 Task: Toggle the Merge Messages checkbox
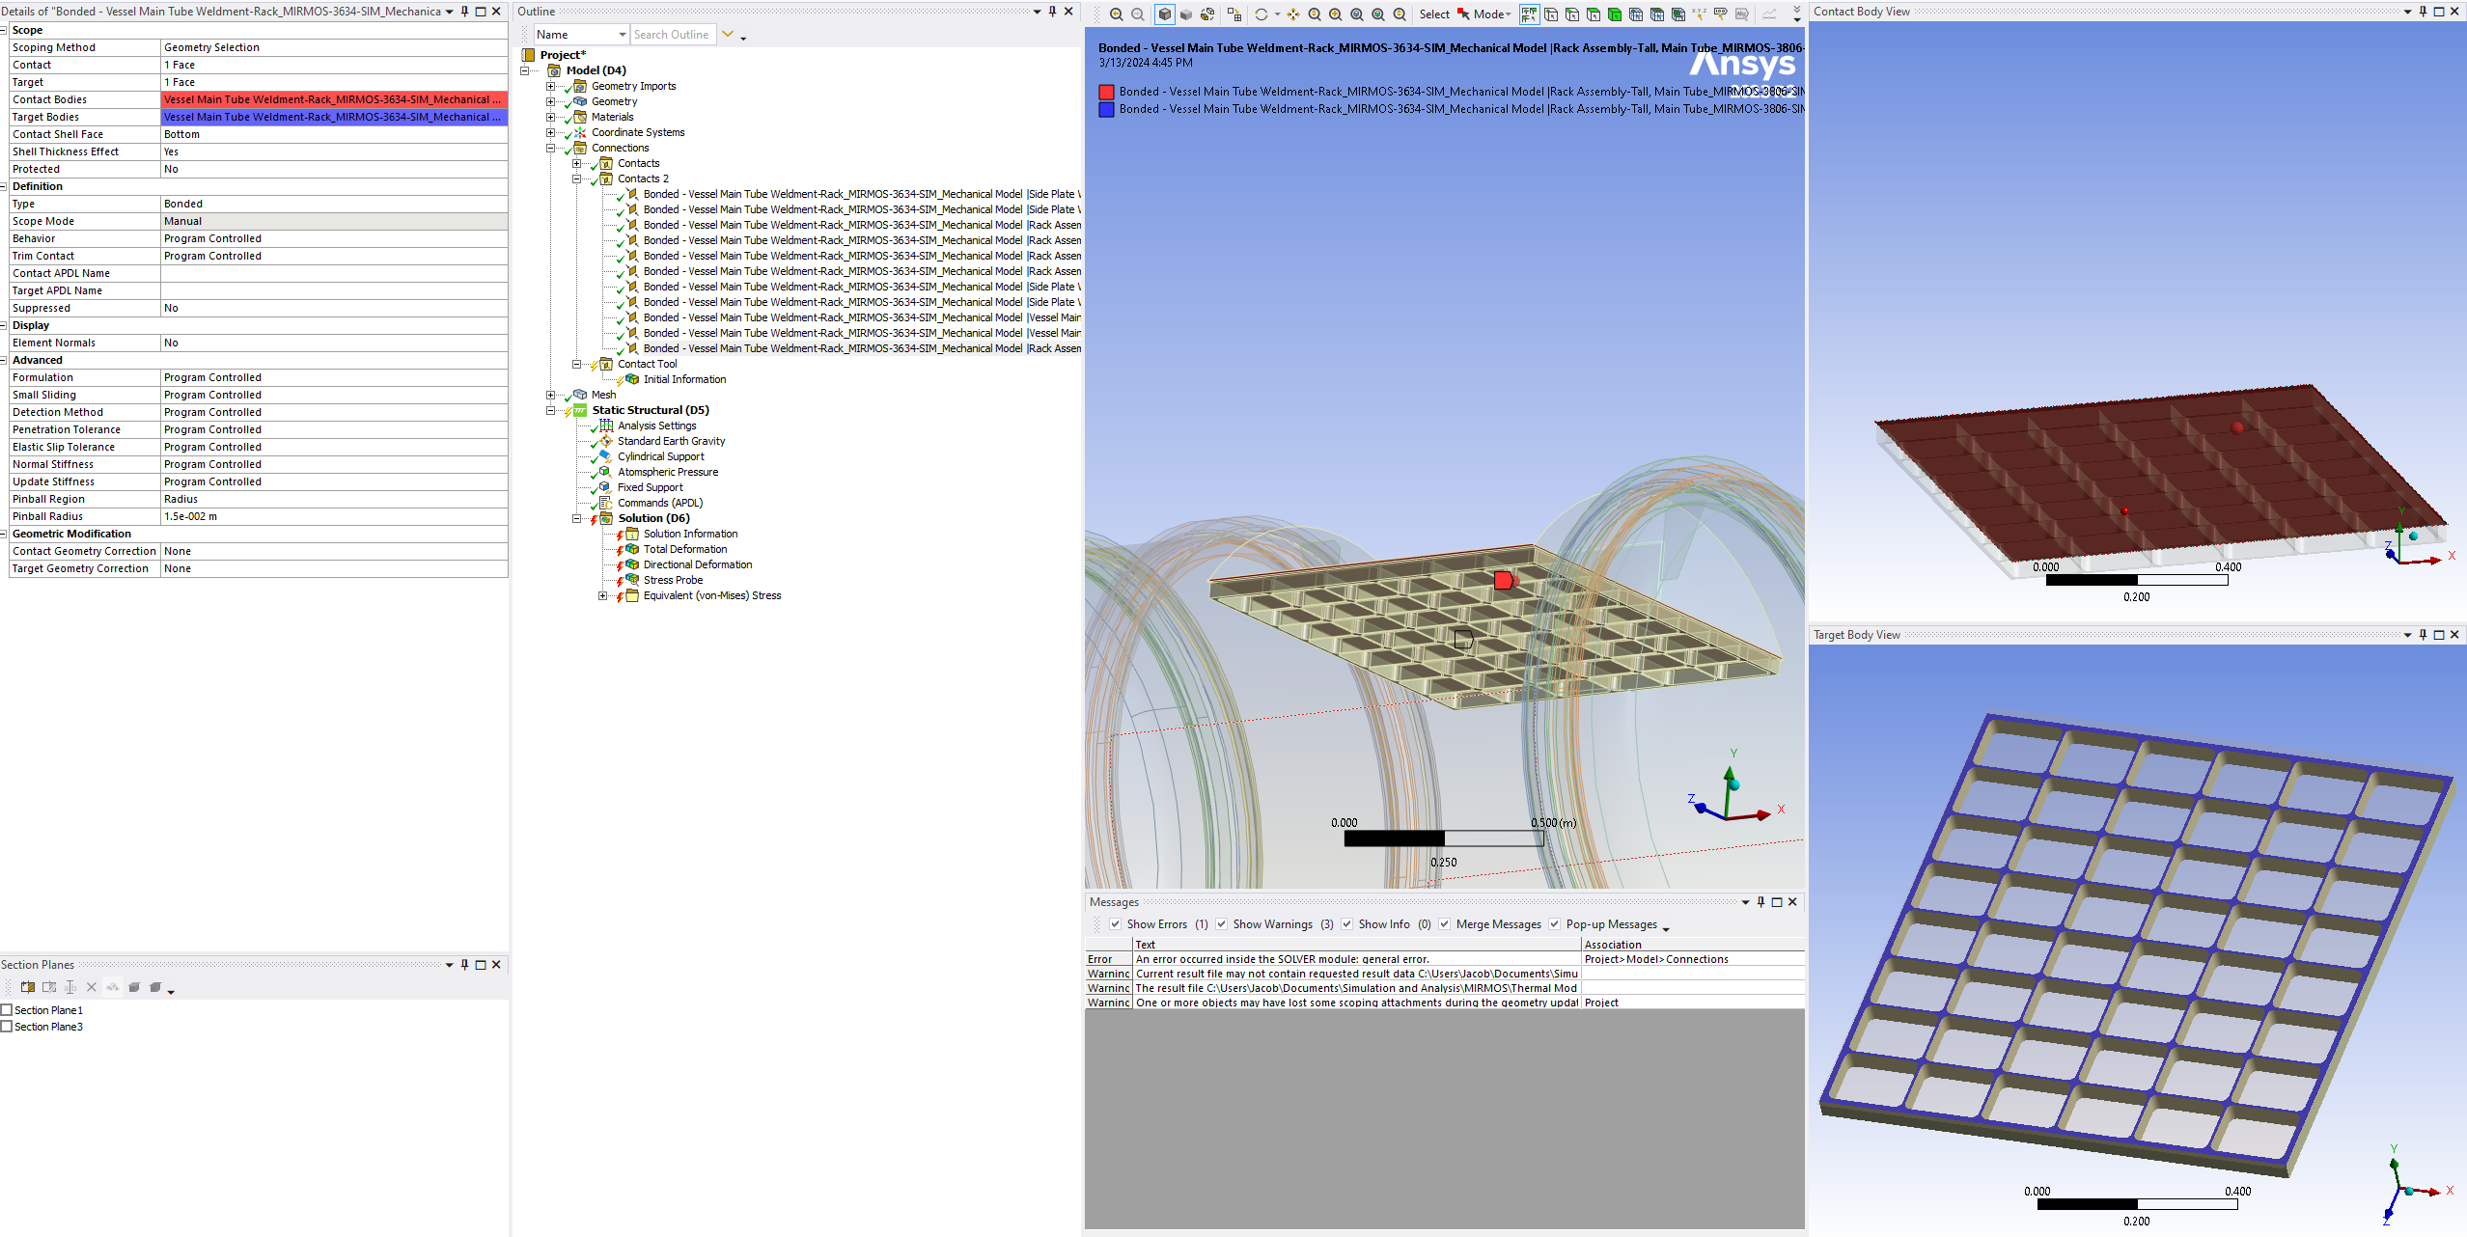pos(1445,924)
